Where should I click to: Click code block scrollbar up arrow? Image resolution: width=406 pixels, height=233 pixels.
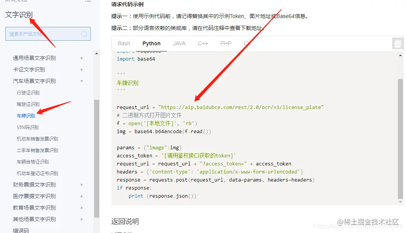[x=400, y=55]
